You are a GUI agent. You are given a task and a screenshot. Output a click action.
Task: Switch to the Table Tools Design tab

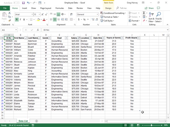[108, 8]
